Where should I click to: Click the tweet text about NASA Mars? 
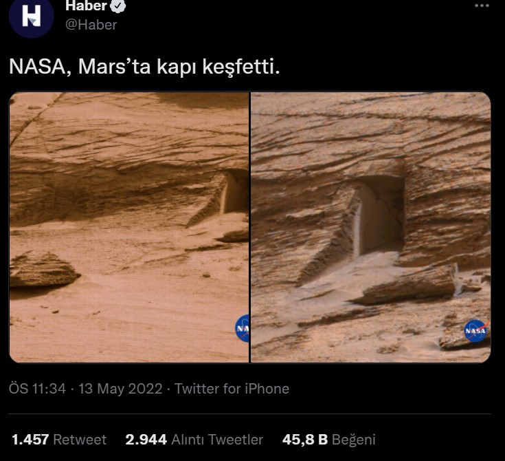pos(144,67)
